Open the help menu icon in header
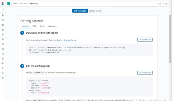The height and width of the screenshot is (101, 172). point(160,3)
